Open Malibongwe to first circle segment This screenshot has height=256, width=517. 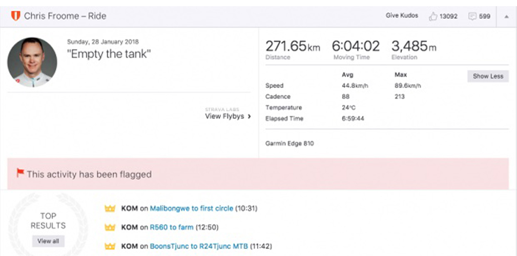[191, 208]
